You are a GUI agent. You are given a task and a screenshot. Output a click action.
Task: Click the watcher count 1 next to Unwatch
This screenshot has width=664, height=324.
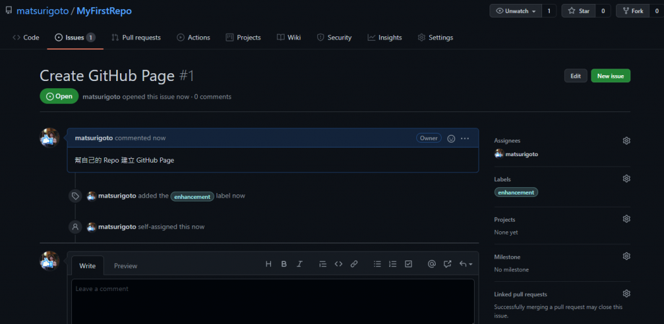pos(549,11)
